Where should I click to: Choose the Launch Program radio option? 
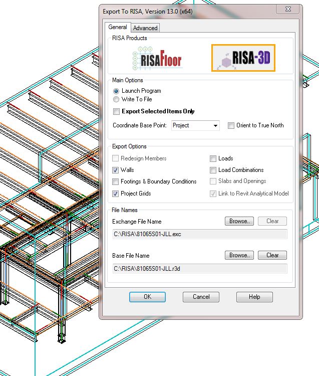(116, 91)
